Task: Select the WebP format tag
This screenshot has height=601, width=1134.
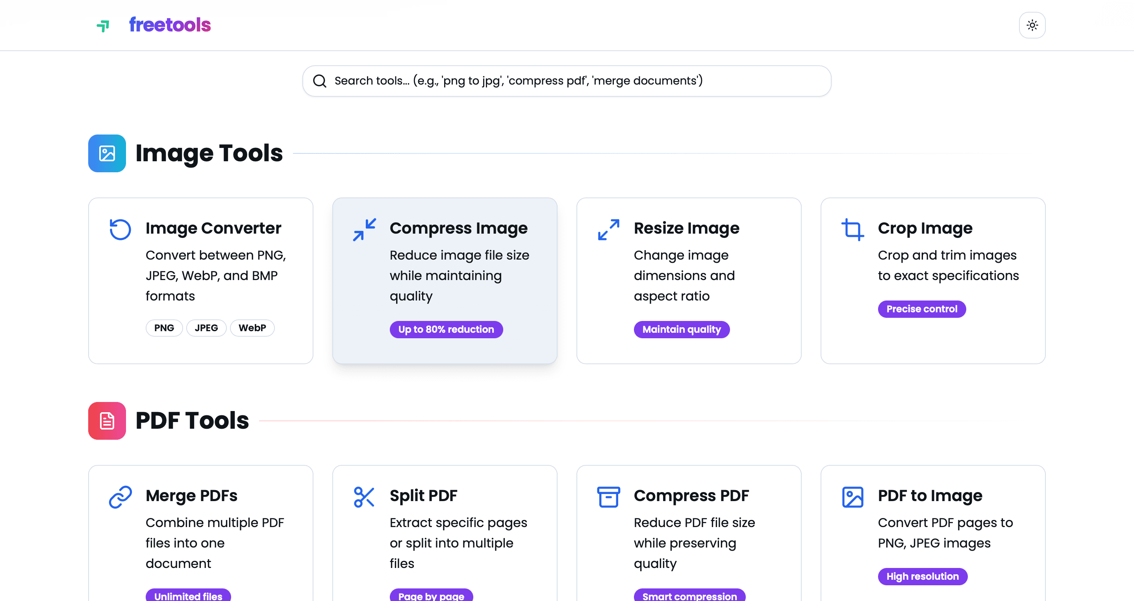Action: pyautogui.click(x=252, y=328)
